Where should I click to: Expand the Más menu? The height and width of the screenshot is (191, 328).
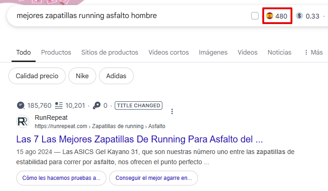(313, 52)
